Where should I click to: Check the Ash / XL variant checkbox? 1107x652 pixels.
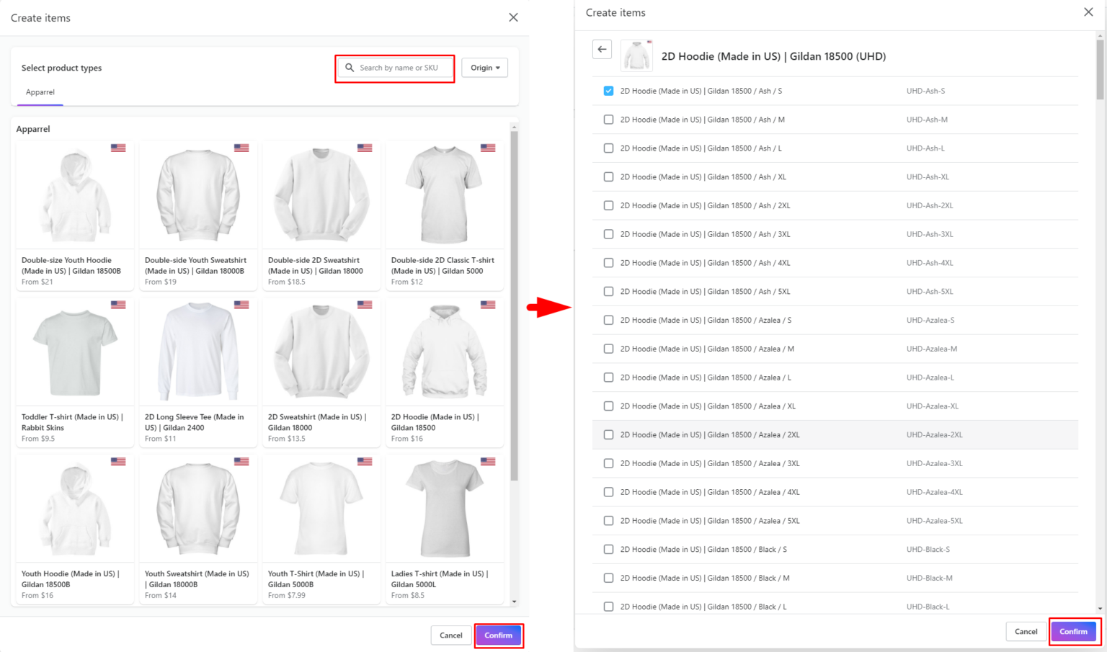click(608, 177)
